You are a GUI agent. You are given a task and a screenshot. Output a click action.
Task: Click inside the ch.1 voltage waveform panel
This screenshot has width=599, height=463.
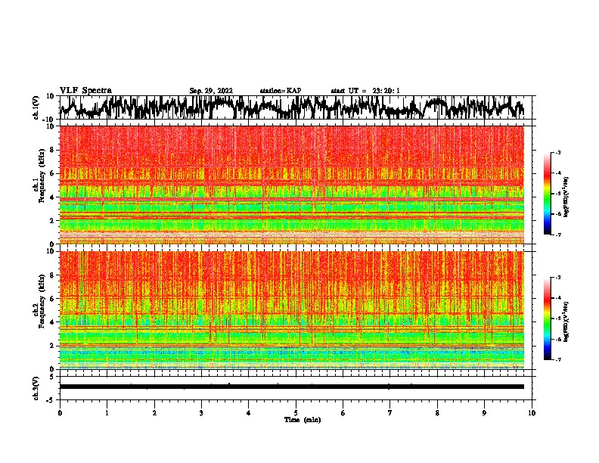tap(296, 107)
